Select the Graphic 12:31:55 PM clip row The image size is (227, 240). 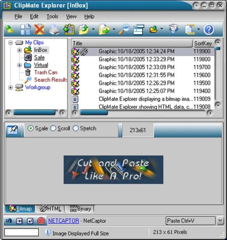[143, 75]
